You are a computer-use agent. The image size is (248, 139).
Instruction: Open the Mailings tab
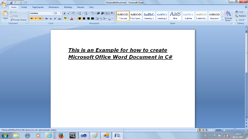click(68, 7)
